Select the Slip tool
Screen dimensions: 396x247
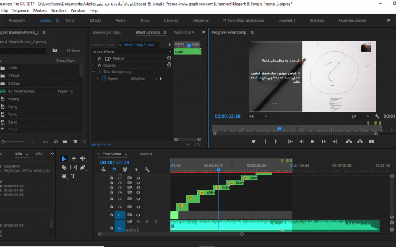(x=73, y=167)
